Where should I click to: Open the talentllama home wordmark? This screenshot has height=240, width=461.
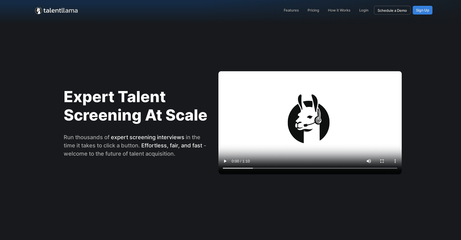point(61,11)
